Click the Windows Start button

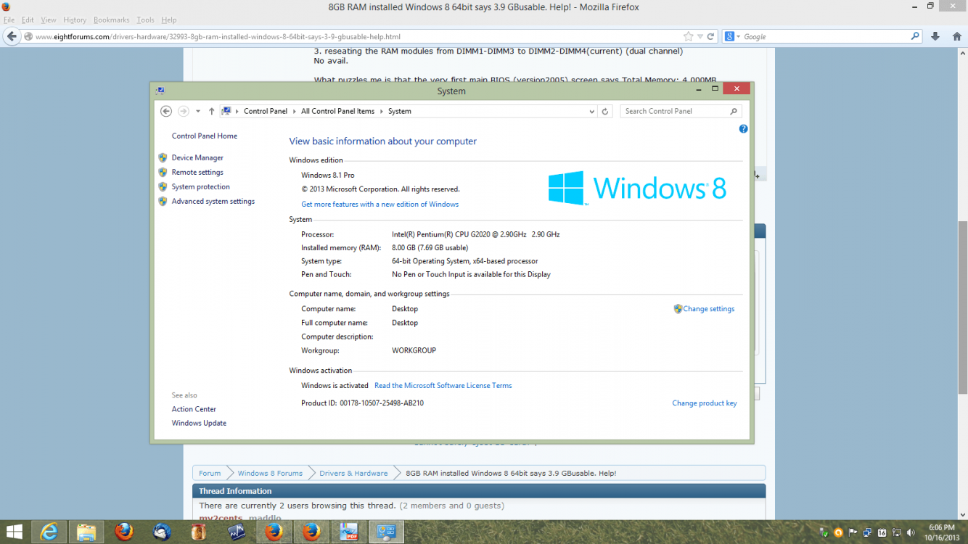click(x=13, y=532)
